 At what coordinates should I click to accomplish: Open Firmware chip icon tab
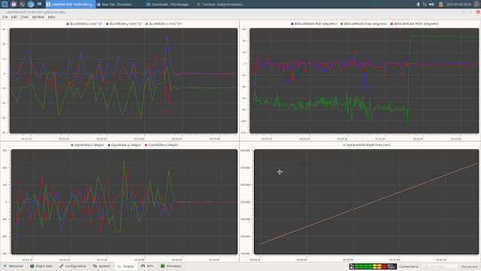(162, 266)
